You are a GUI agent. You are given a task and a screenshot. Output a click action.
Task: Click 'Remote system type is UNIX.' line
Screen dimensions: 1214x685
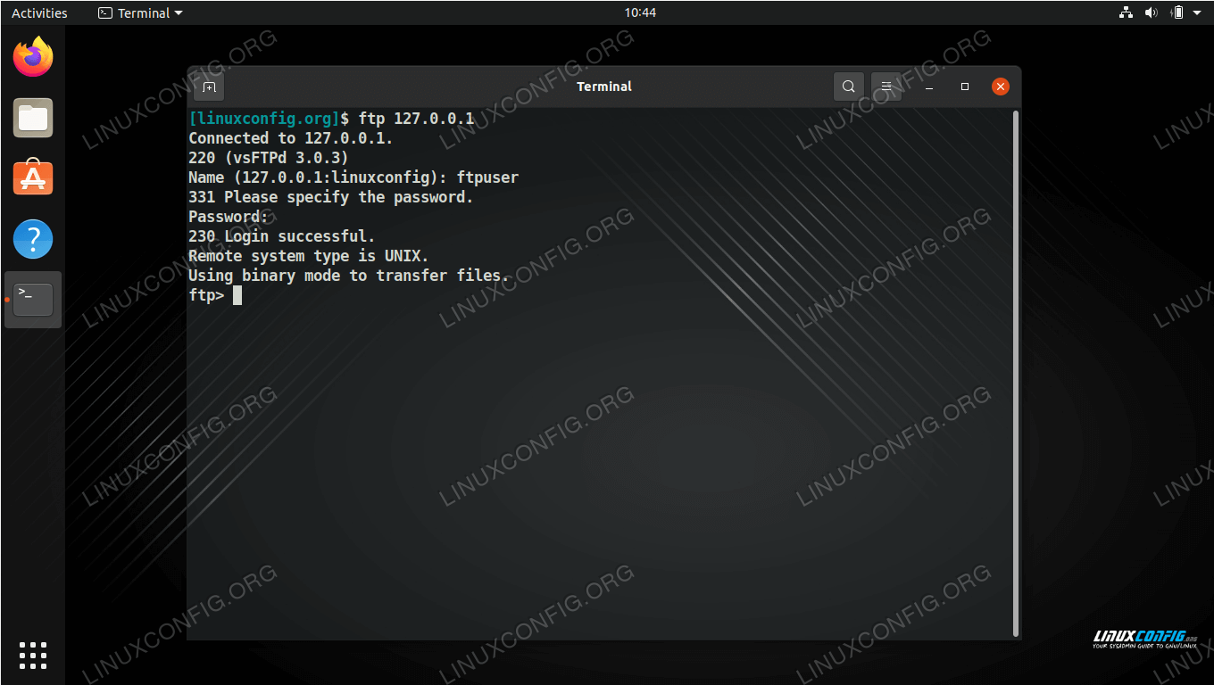(x=309, y=256)
